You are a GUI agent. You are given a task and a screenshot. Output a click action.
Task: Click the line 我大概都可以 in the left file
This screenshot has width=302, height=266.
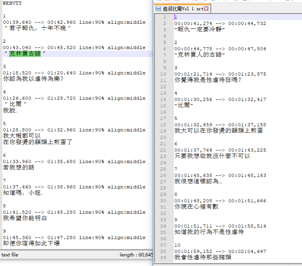coord(22,136)
